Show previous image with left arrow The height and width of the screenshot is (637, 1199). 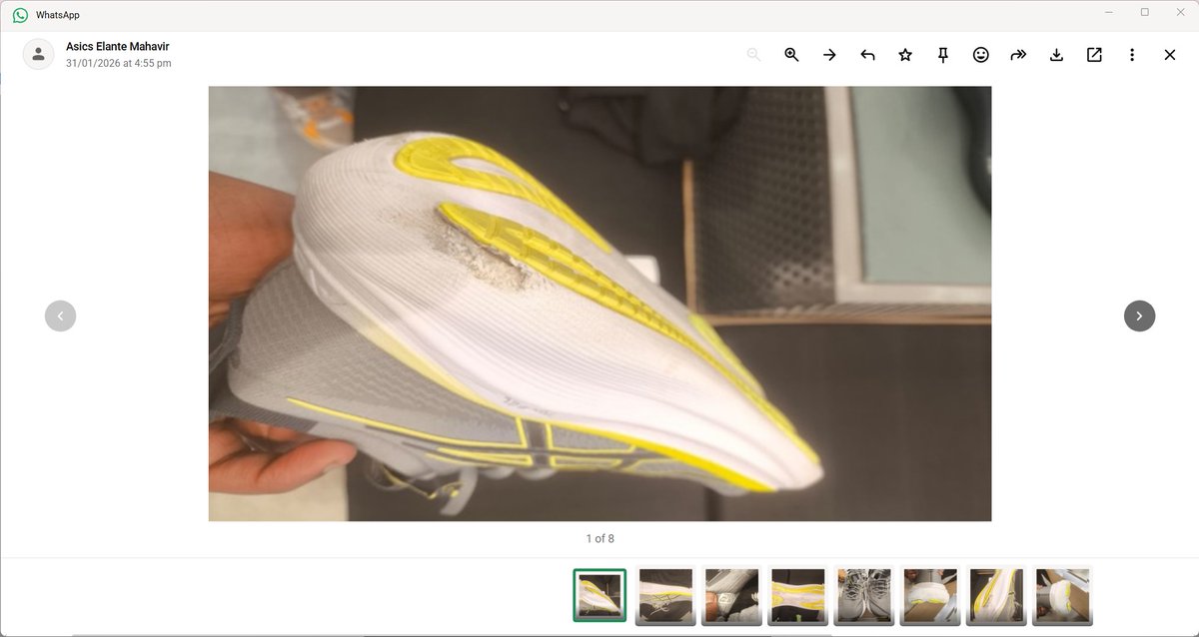60,316
